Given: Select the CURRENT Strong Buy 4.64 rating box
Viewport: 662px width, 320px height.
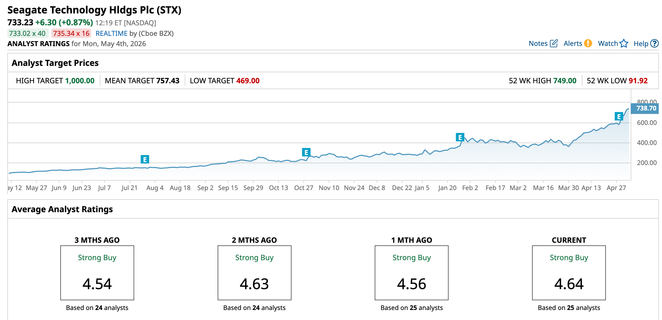Looking at the screenshot, I should pyautogui.click(x=569, y=273).
